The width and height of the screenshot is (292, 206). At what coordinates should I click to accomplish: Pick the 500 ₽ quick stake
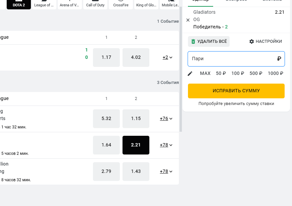(x=256, y=73)
